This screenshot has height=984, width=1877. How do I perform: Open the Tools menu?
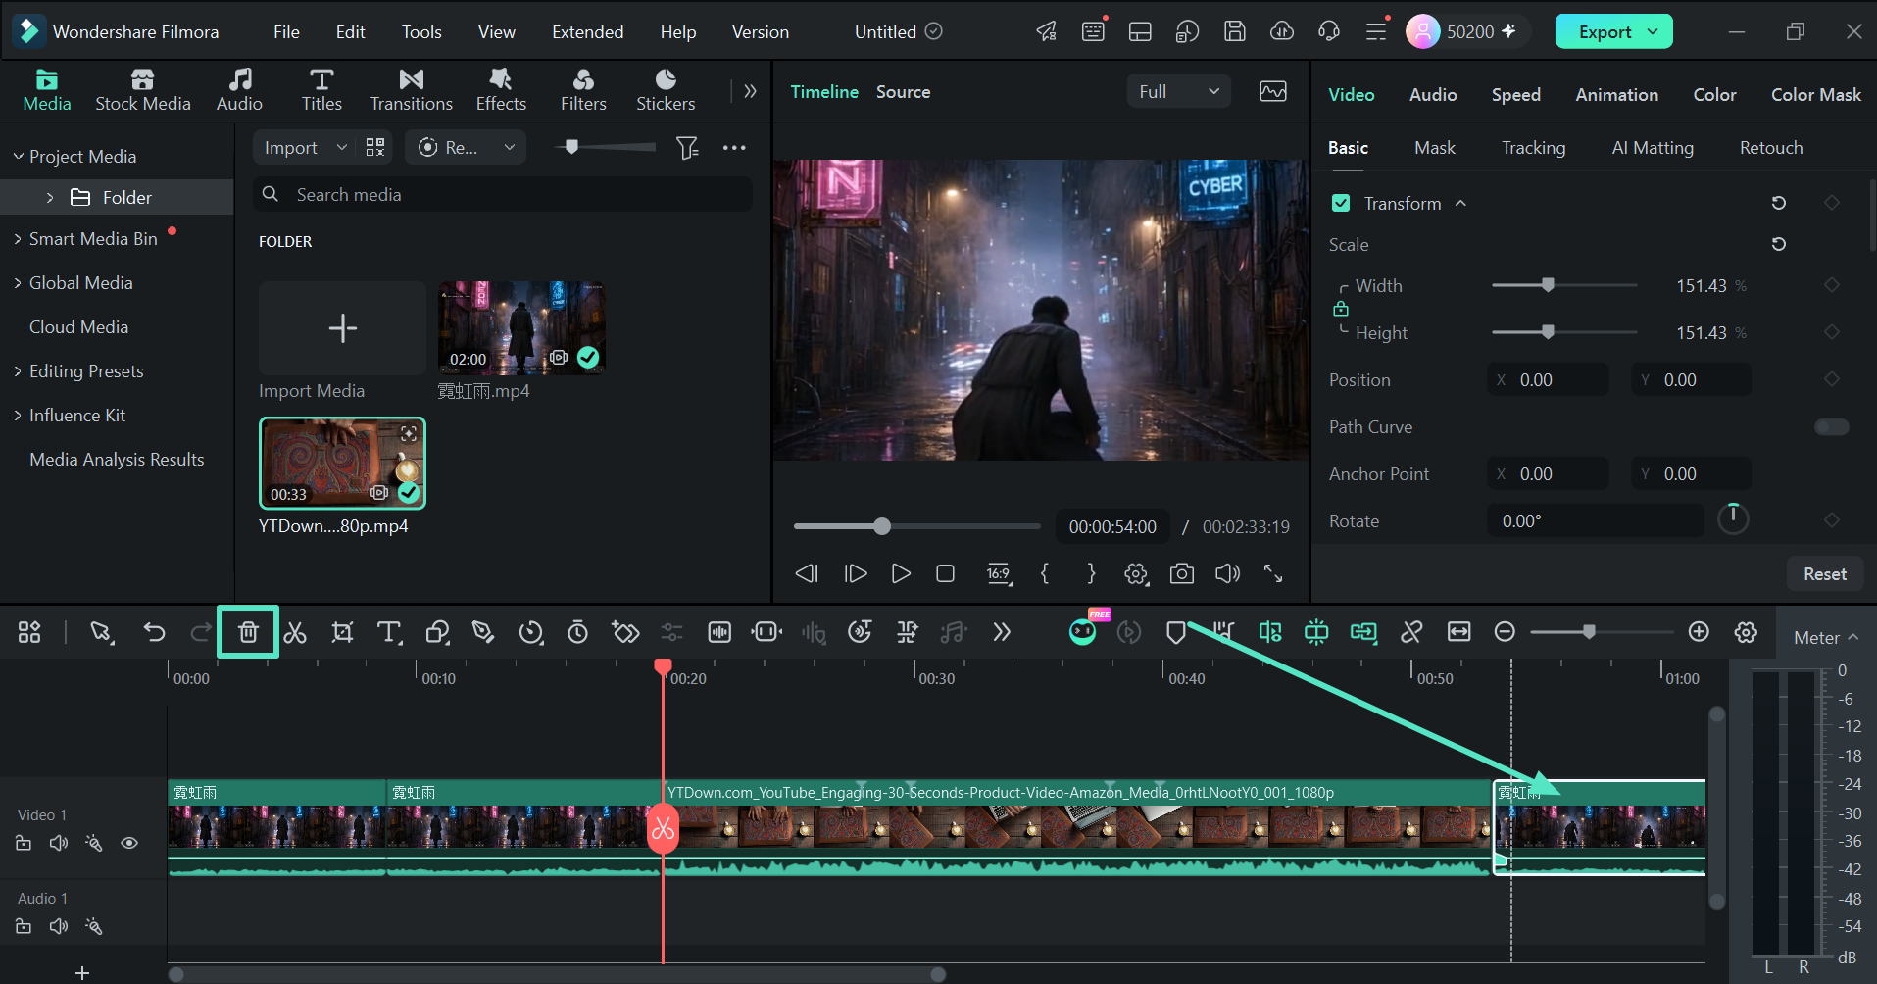tap(421, 31)
